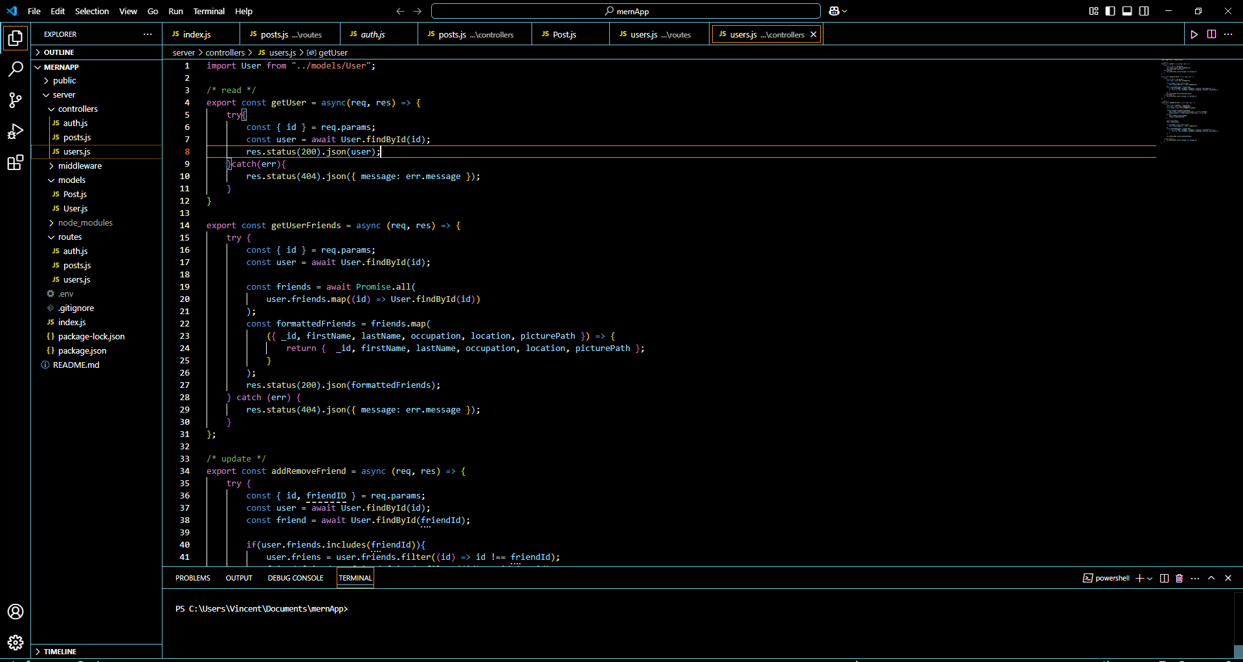Open package.json in the explorer
This screenshot has width=1243, height=662.
tap(82, 351)
